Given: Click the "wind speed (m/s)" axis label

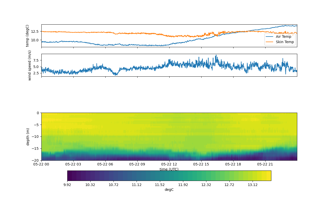Looking at the screenshot, I should point(30,65).
